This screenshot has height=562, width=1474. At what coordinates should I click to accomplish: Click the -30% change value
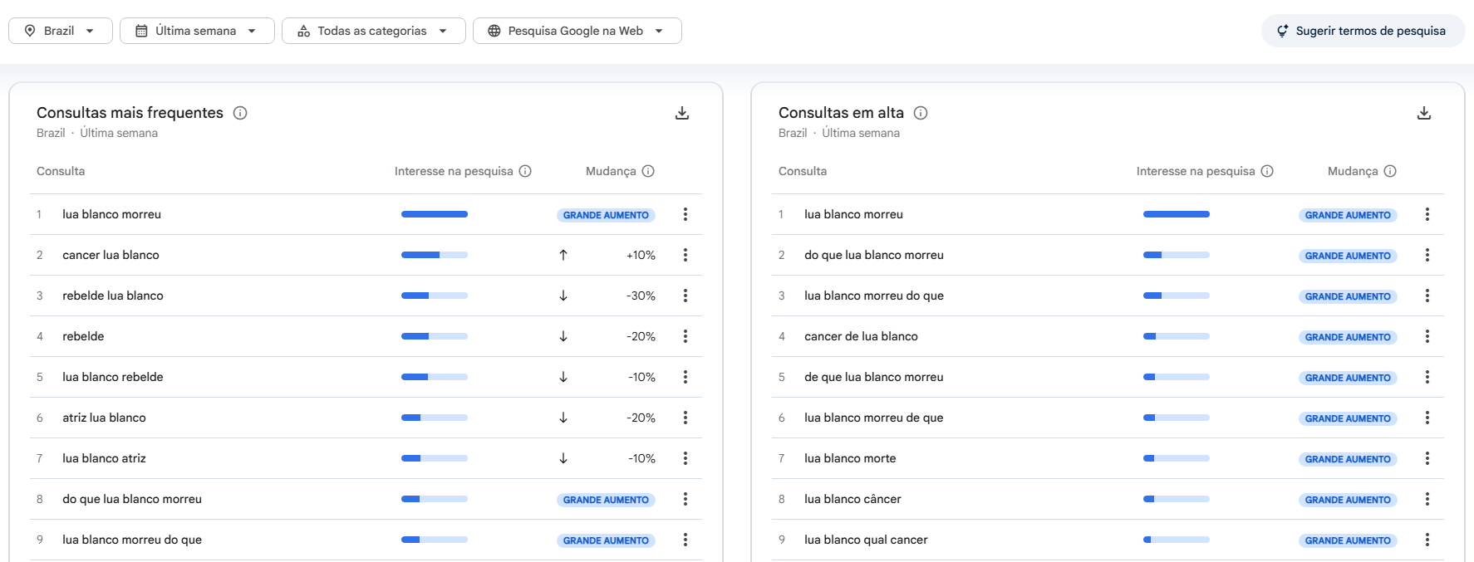click(x=641, y=296)
